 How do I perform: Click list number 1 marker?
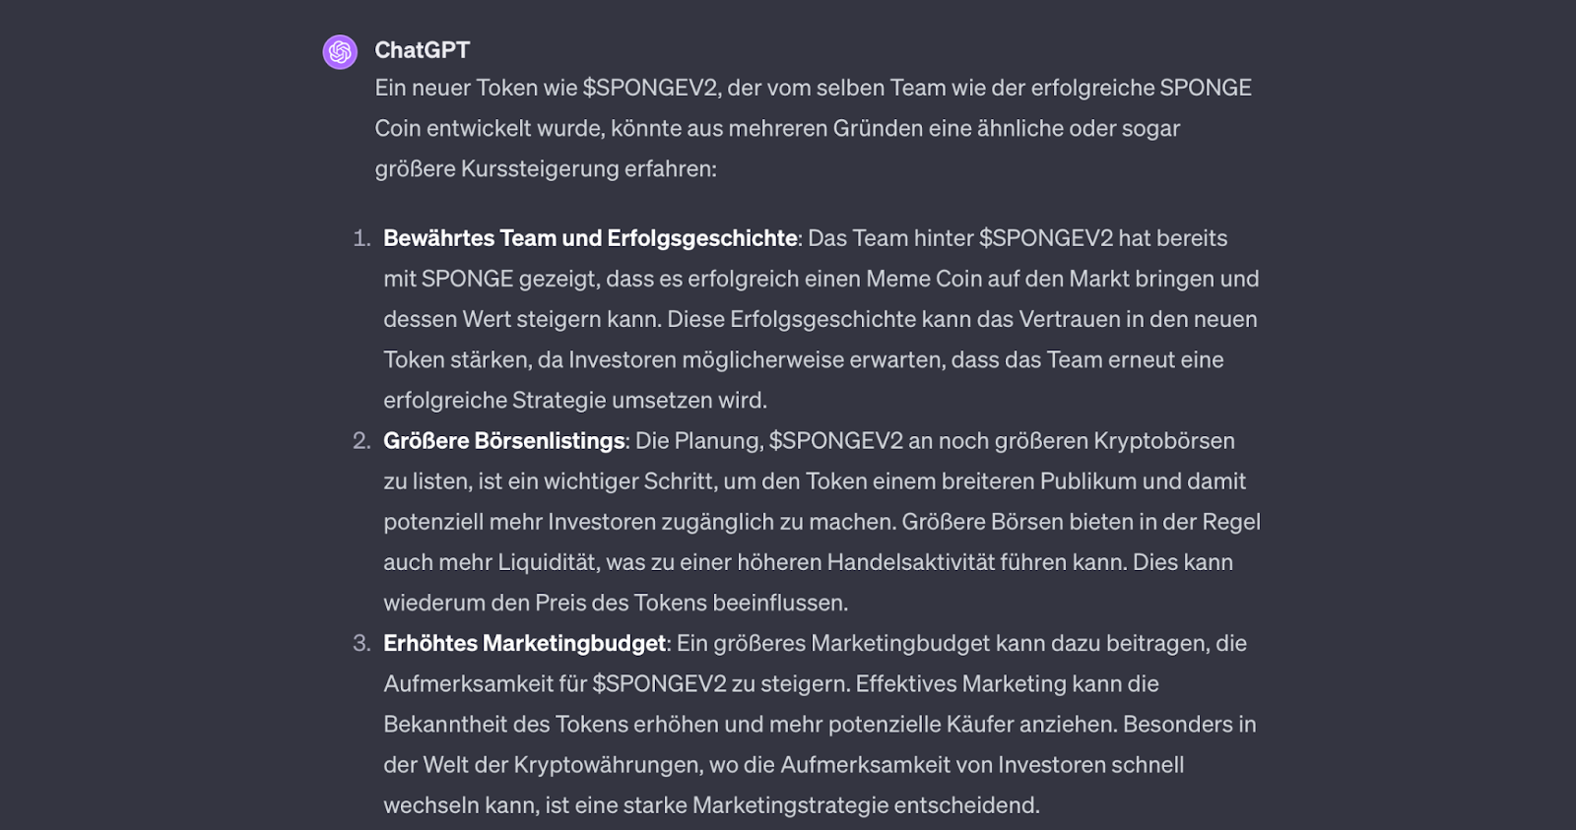361,238
